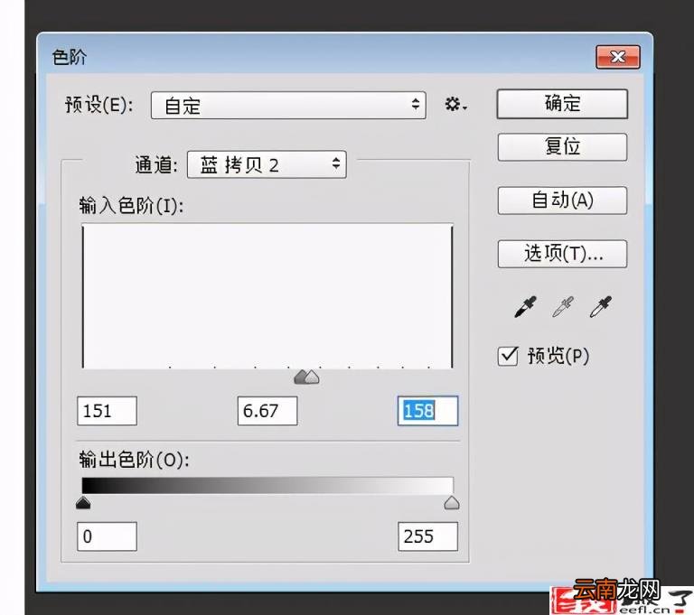
Task: Open the 通道 channel dropdown
Action: tap(267, 164)
